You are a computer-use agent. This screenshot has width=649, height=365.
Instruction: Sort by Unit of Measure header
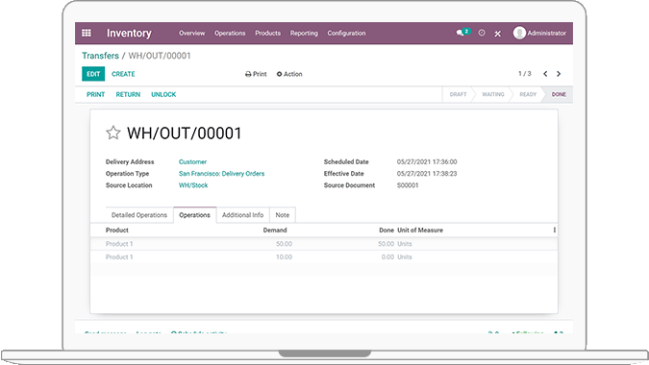click(420, 231)
